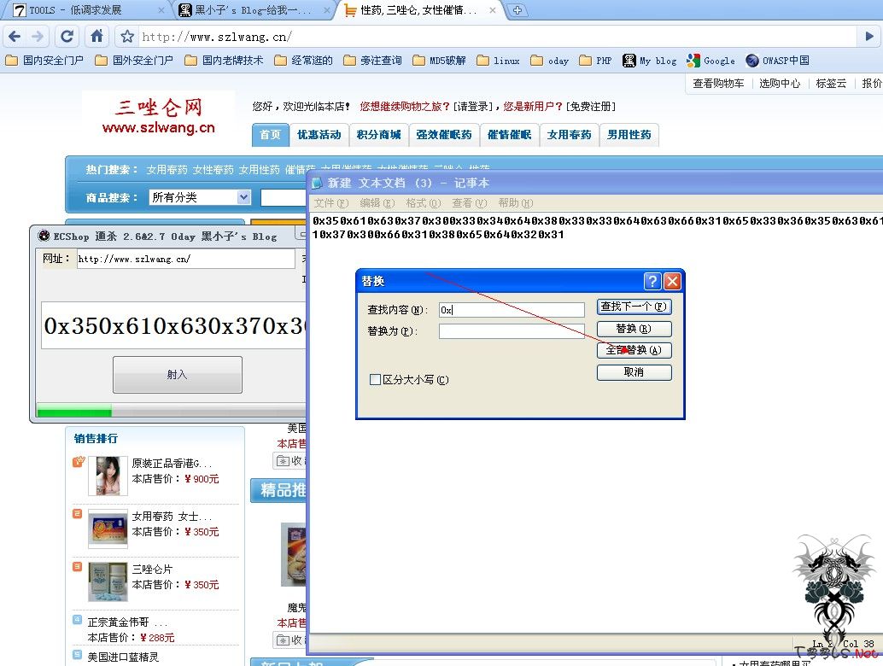Viewport: 883px width, 666px height.
Task: Click 替换(R) button
Action: [634, 329]
